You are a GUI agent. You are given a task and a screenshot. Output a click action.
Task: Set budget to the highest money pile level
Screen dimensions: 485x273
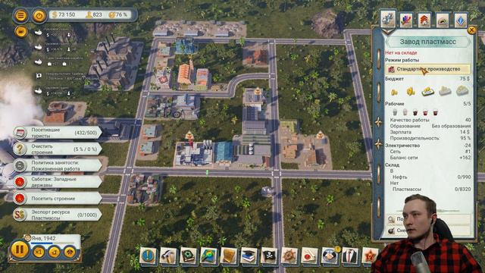[462, 91]
